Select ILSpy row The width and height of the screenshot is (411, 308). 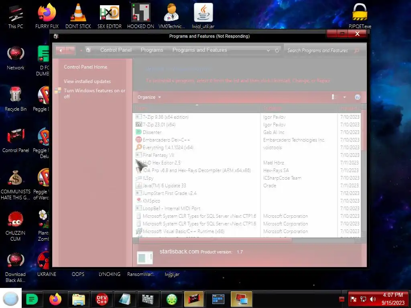pyautogui.click(x=246, y=178)
